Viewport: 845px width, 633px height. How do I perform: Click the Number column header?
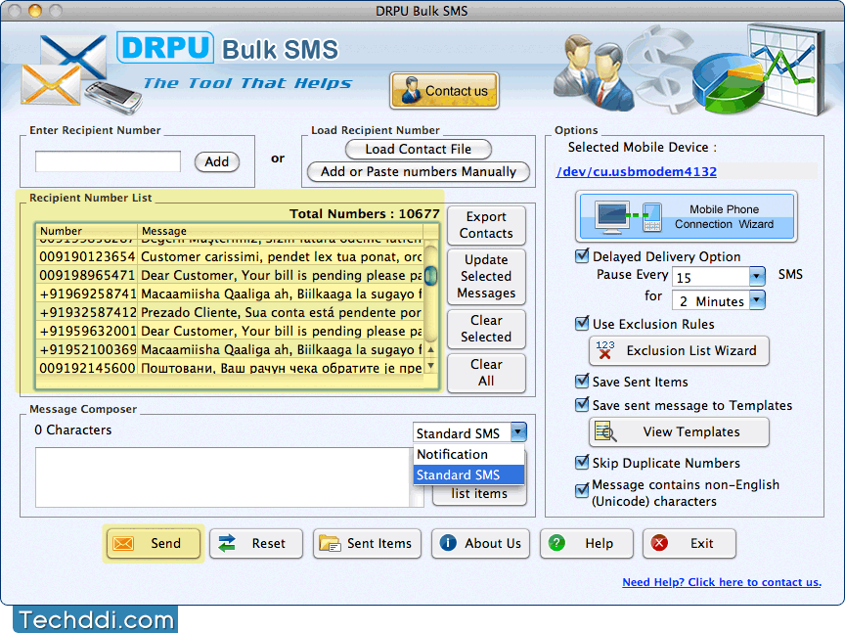pyautogui.click(x=86, y=231)
